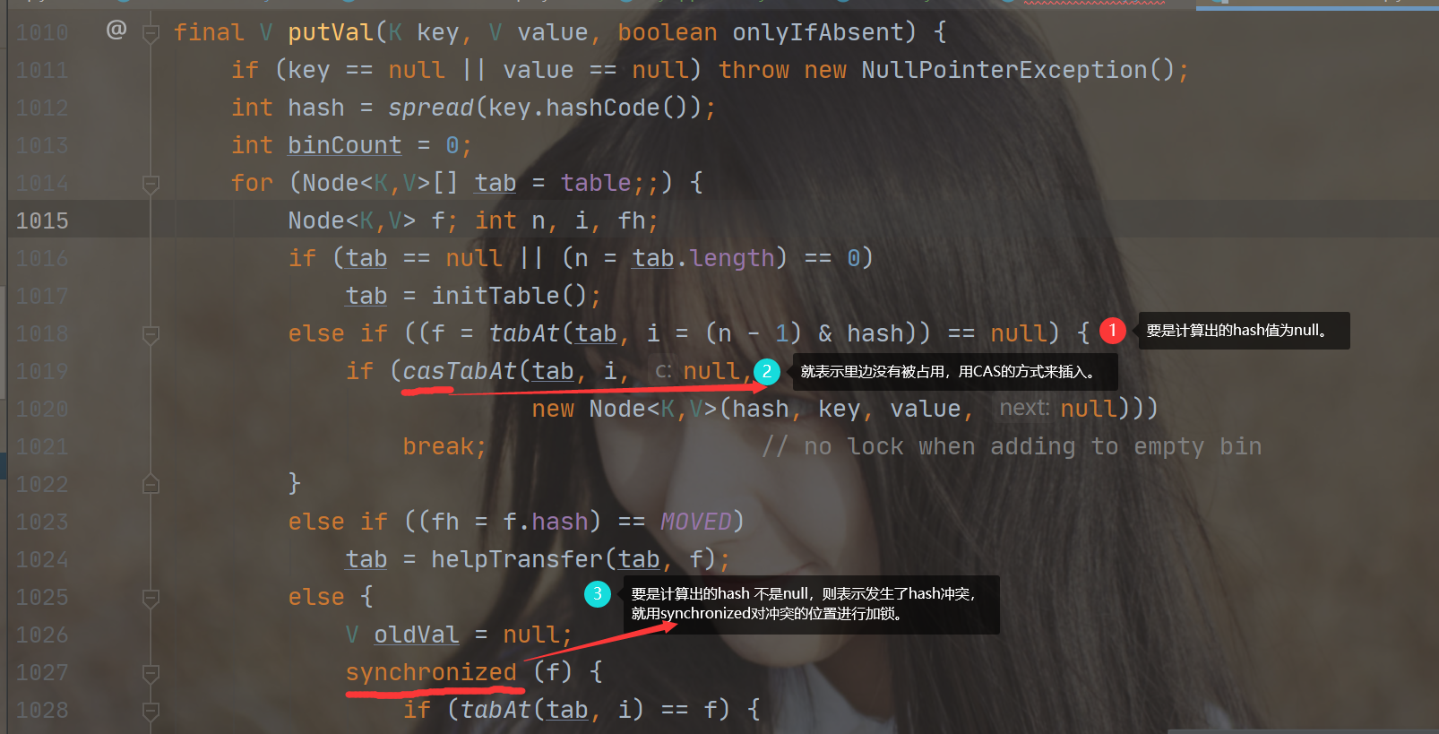Click the tabAt call on line 1028
The height and width of the screenshot is (734, 1439).
pos(495,710)
